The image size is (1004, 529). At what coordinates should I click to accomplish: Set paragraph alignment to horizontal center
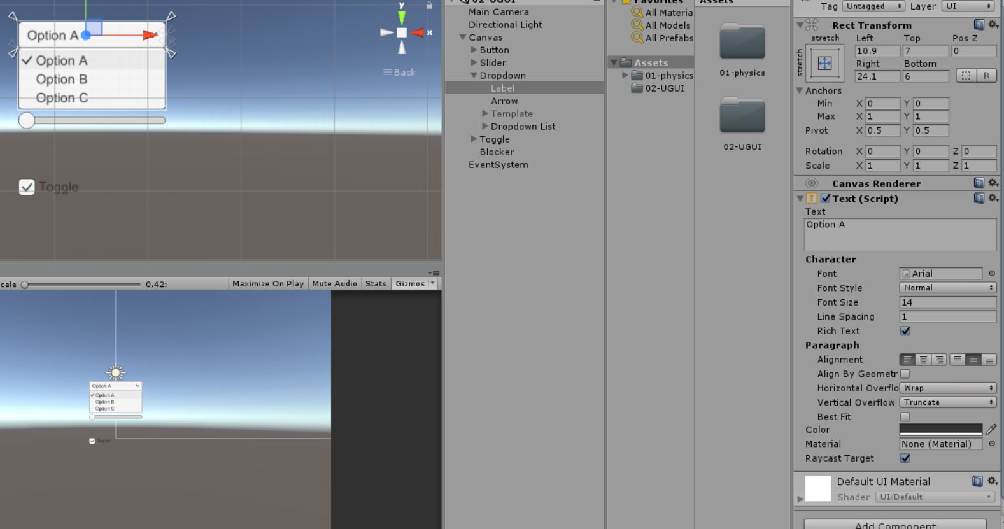[923, 360]
